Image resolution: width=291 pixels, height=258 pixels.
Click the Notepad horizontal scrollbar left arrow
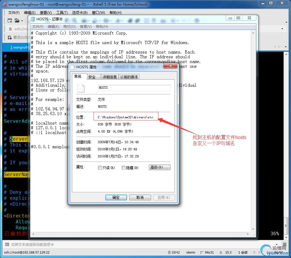pos(33,234)
